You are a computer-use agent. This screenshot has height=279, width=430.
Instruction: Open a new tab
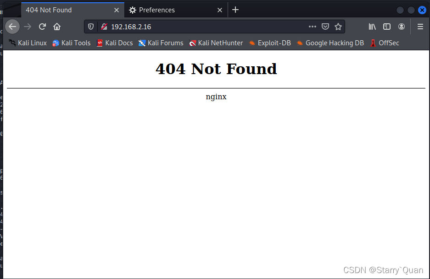click(x=235, y=10)
